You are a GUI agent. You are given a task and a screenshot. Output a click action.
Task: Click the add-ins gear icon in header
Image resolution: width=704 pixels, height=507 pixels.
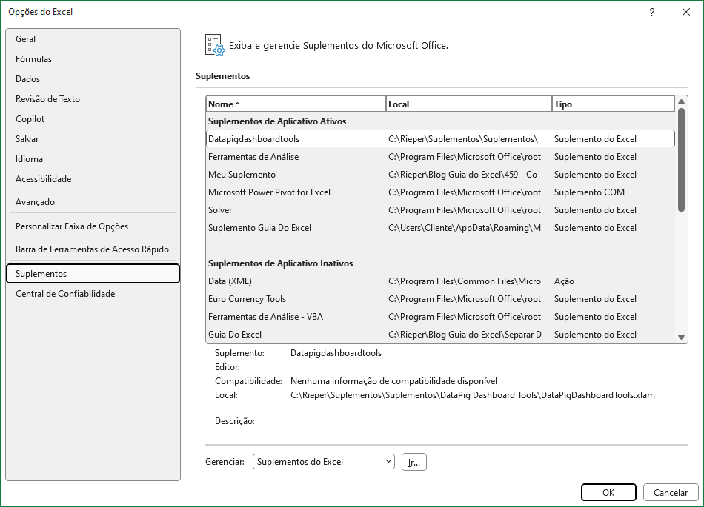(213, 45)
